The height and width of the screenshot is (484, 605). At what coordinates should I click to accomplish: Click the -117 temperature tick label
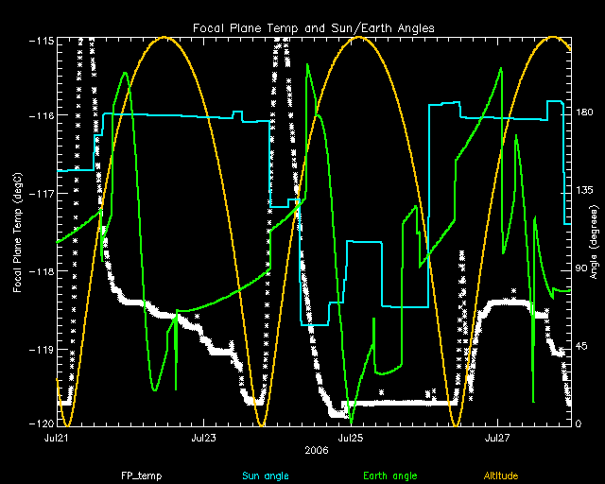coord(40,194)
